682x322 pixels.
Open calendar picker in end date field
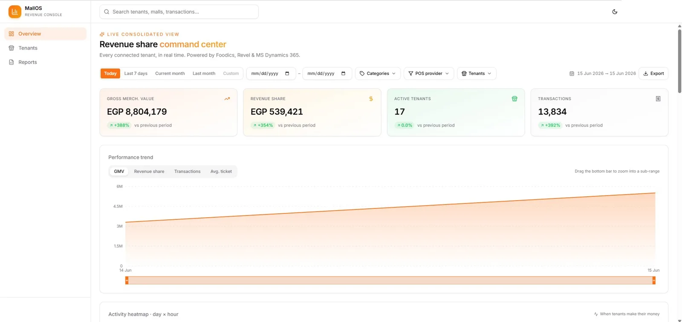[x=344, y=73]
